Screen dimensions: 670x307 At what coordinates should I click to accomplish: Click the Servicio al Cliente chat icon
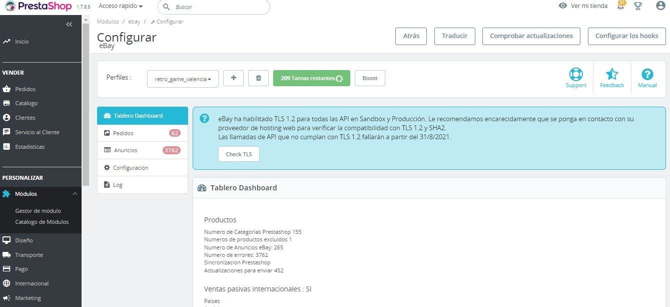[7, 132]
